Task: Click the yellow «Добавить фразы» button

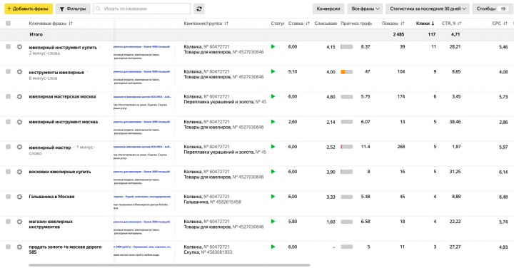Action: [x=29, y=9]
